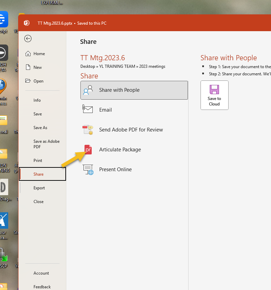Click the Present Online text label
The image size is (271, 290).
[x=115, y=169]
